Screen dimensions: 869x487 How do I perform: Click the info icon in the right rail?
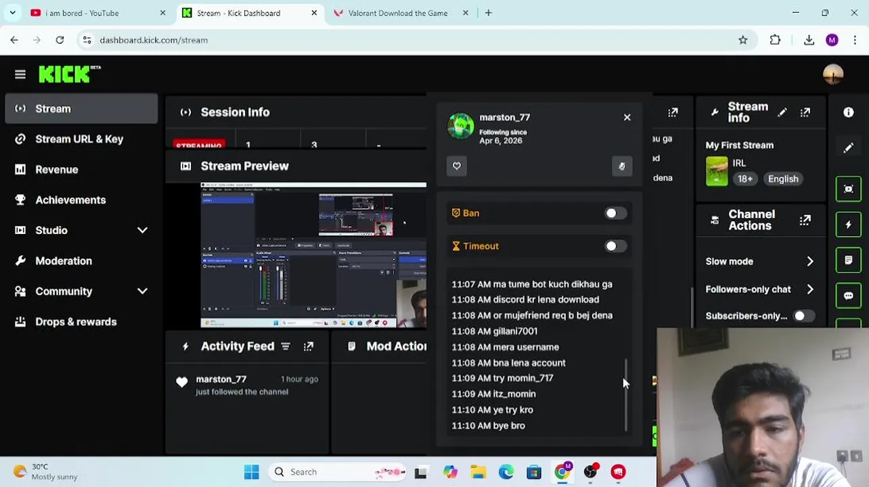click(849, 112)
